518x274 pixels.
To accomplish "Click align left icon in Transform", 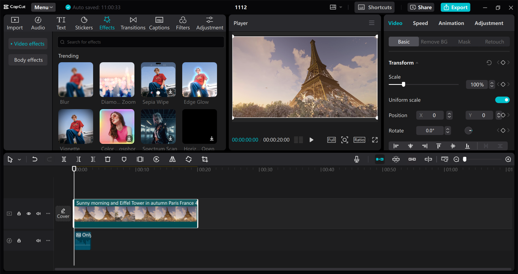I will coord(396,146).
